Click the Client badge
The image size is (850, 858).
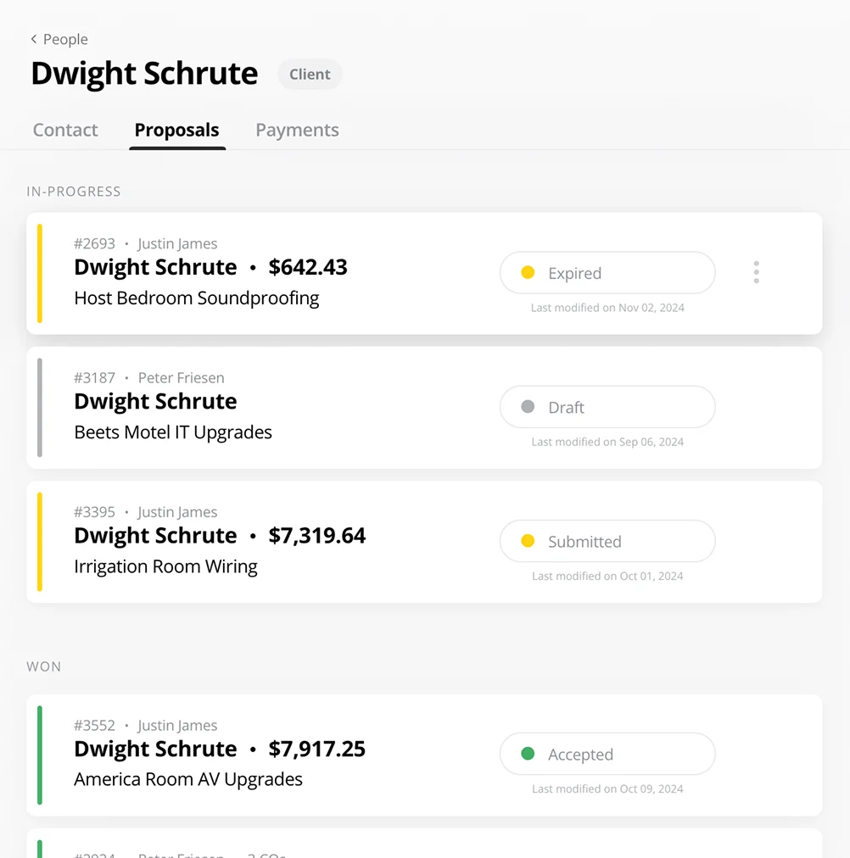tap(310, 74)
